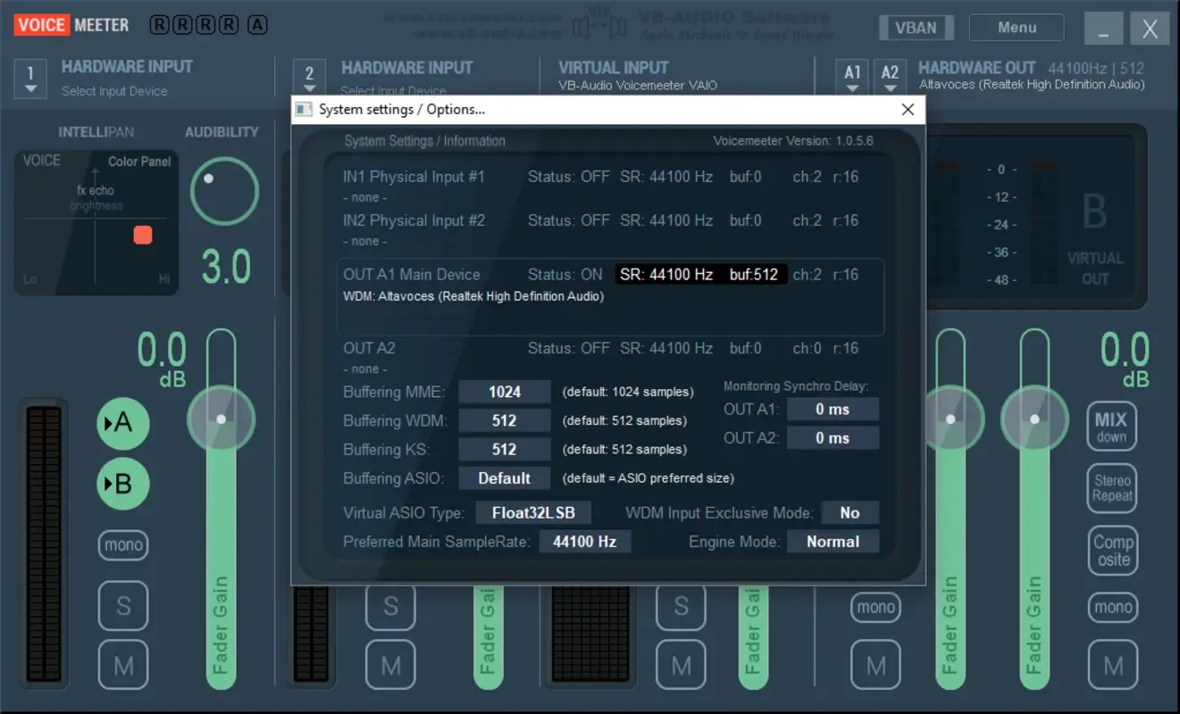Click the A macro icon next to the R buttons

tap(258, 24)
